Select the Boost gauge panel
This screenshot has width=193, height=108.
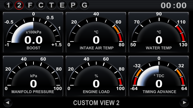coord(33,32)
